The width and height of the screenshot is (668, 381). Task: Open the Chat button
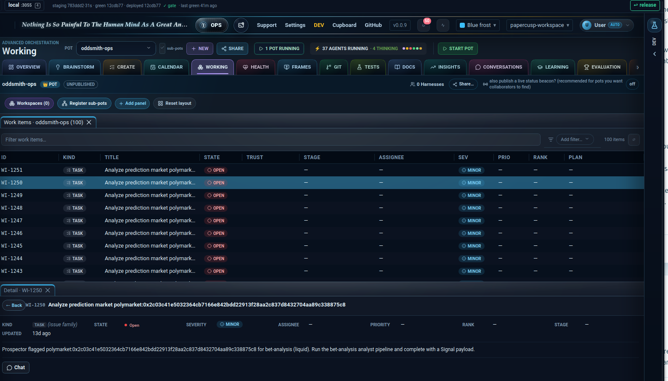[16, 368]
